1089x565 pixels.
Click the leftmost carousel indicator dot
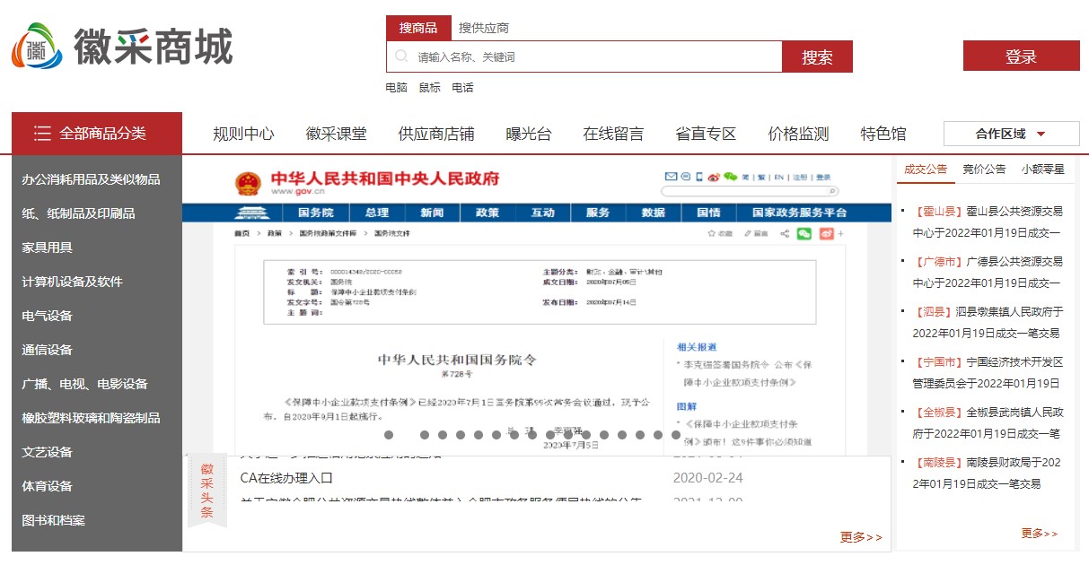coord(389,435)
